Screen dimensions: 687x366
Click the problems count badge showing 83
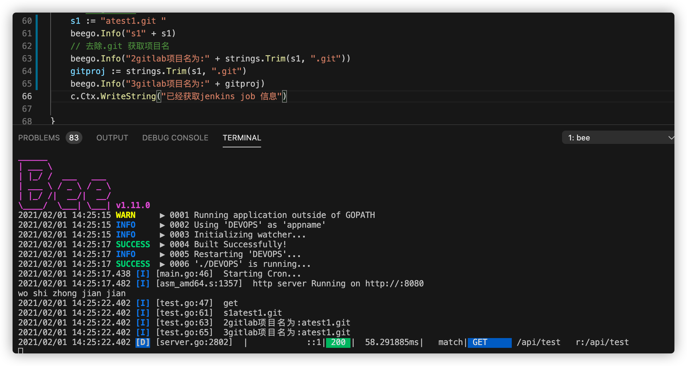point(74,138)
